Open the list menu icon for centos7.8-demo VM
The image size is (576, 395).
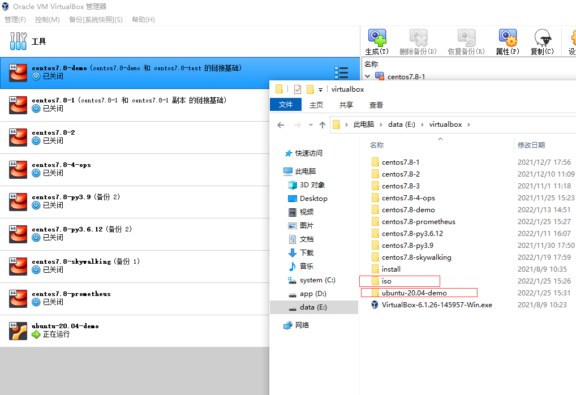(x=341, y=72)
